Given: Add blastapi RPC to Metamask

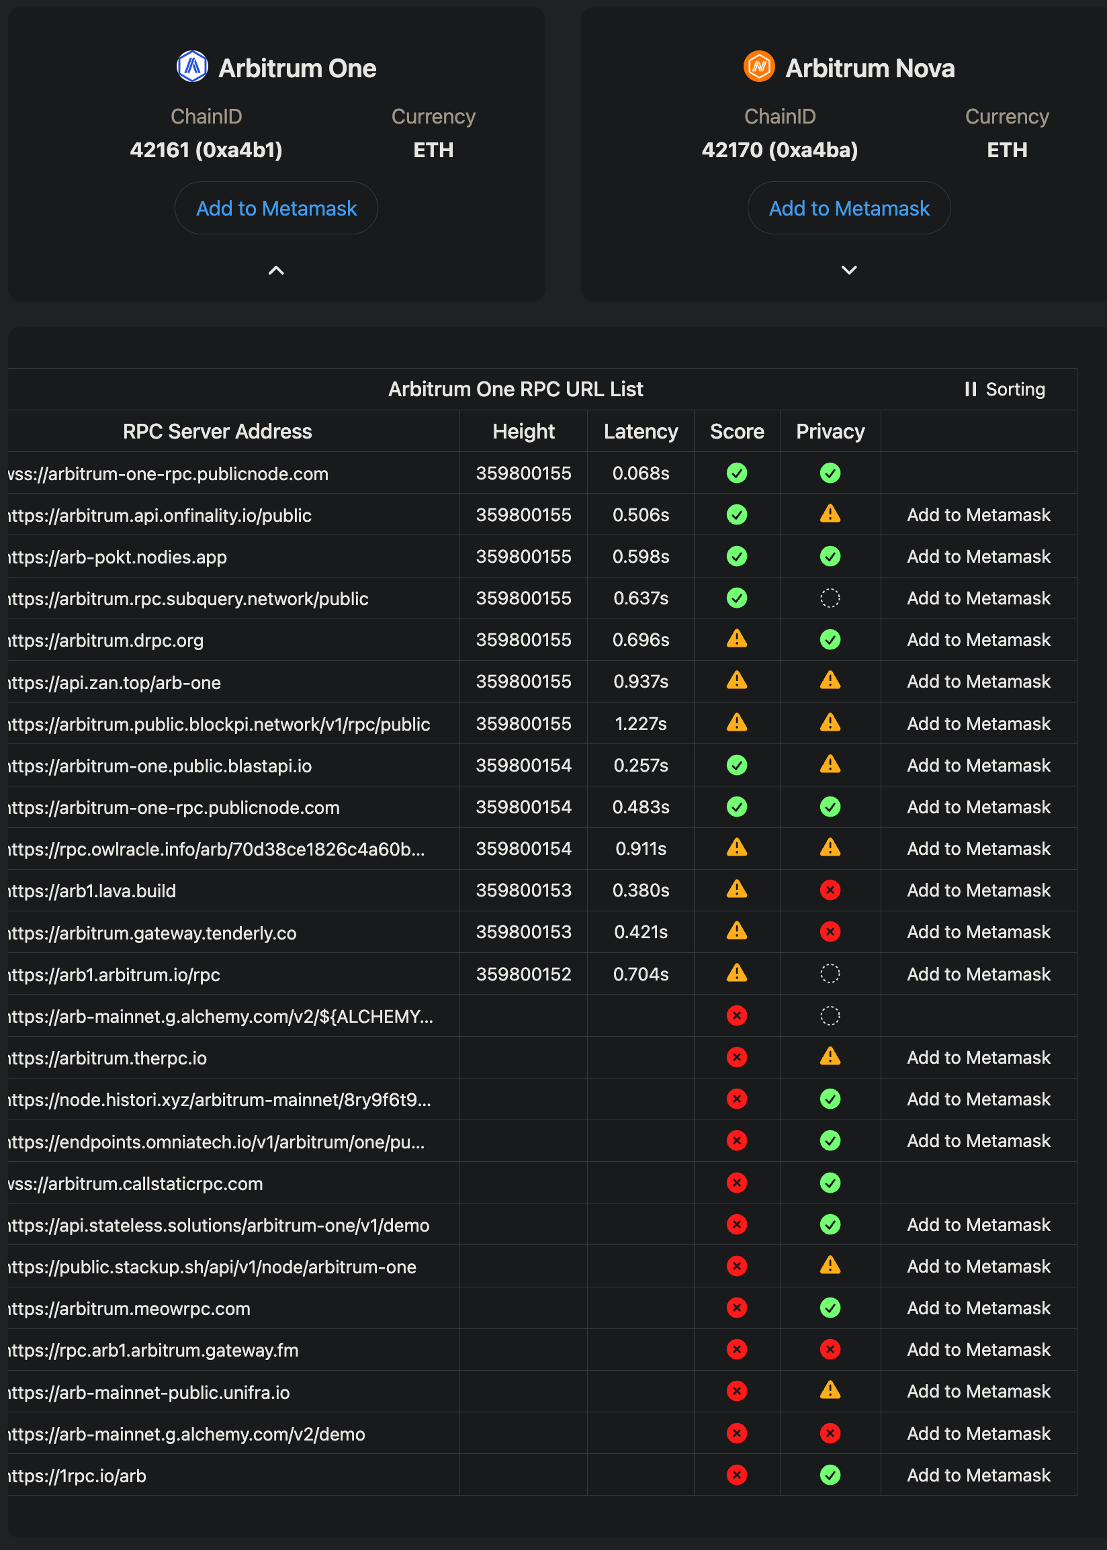Looking at the screenshot, I should click(x=978, y=765).
